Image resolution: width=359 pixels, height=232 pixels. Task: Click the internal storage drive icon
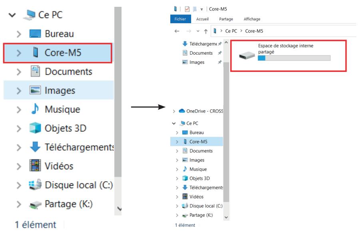247,56
